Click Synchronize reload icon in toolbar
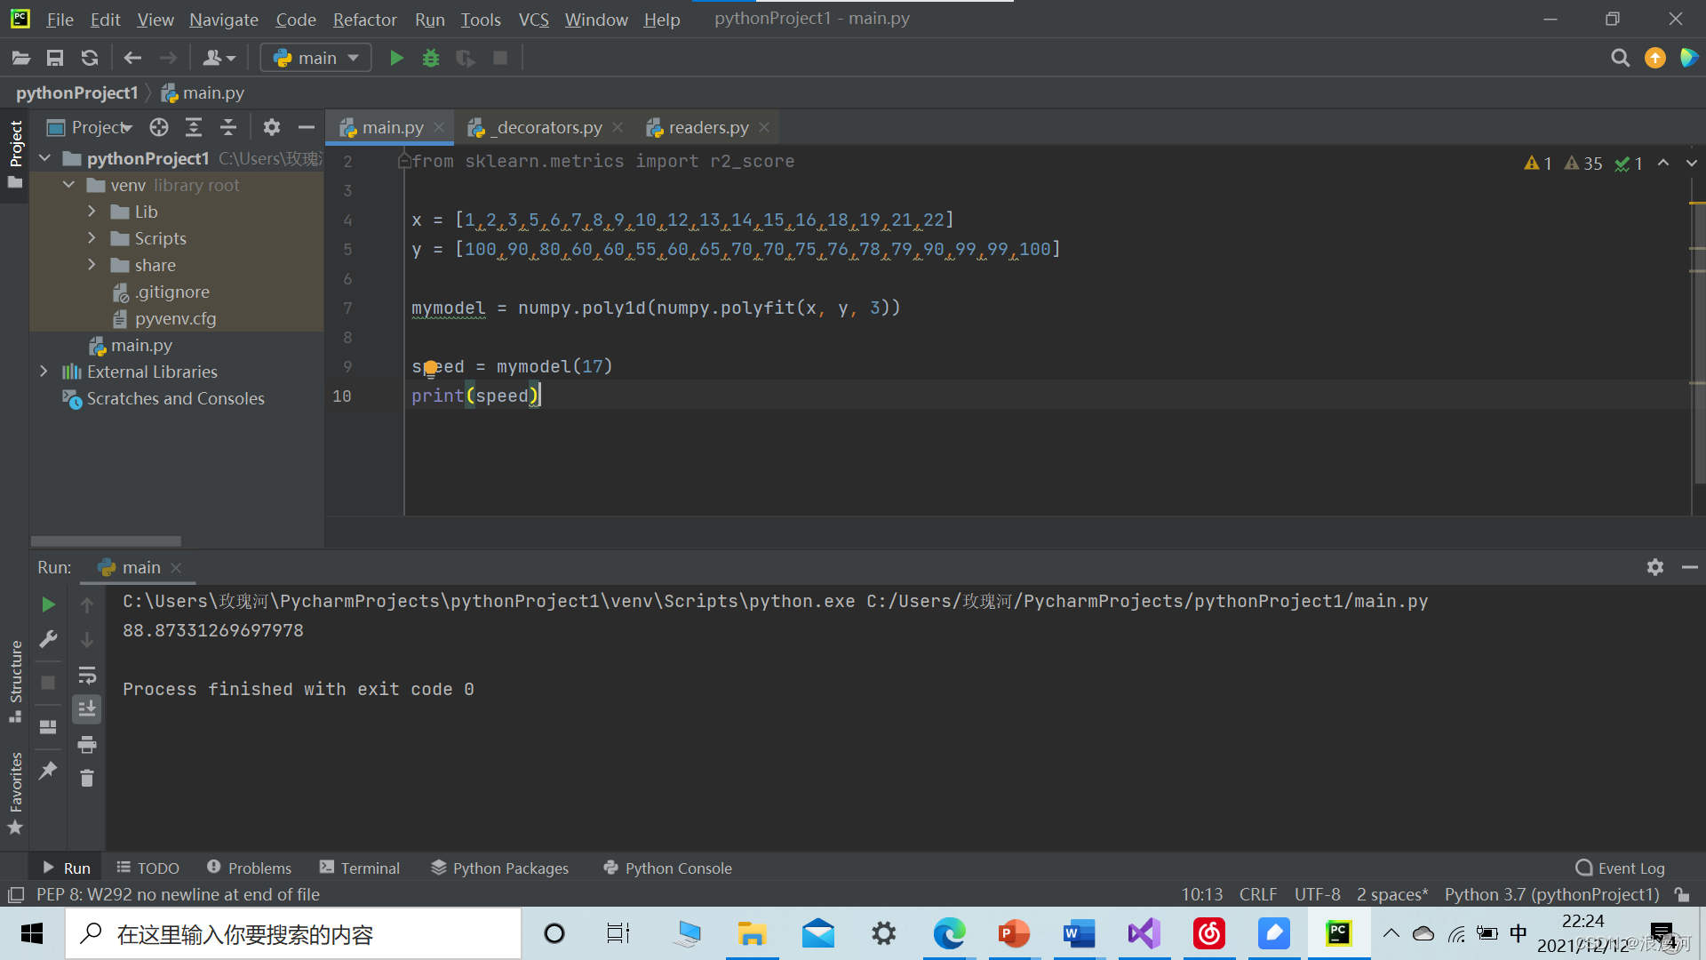 (x=89, y=58)
